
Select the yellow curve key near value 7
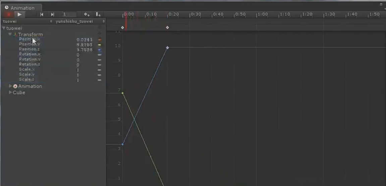pos(123,93)
